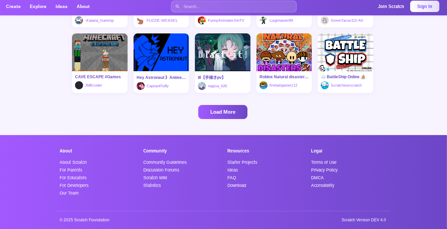
Task: Open the Privacy Policy footer link
Action: pyautogui.click(x=324, y=170)
